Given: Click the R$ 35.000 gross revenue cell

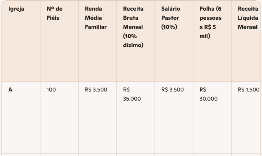Looking at the screenshot, I should coord(132,94).
